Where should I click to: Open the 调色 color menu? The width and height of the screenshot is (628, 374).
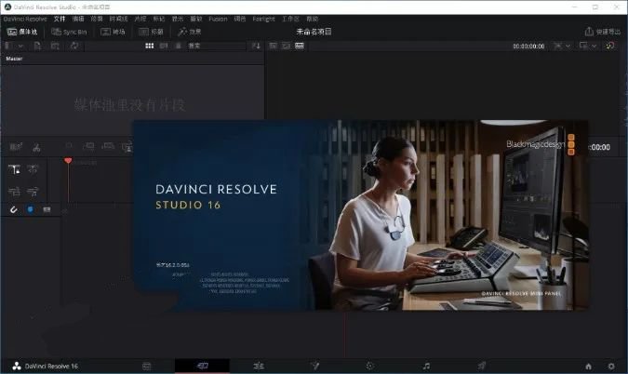coord(239,19)
